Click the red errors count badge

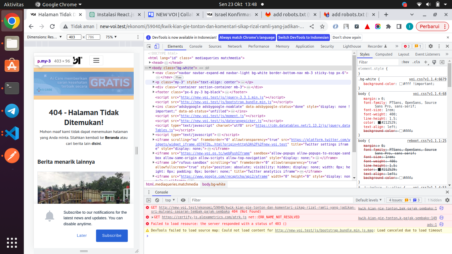point(406,46)
